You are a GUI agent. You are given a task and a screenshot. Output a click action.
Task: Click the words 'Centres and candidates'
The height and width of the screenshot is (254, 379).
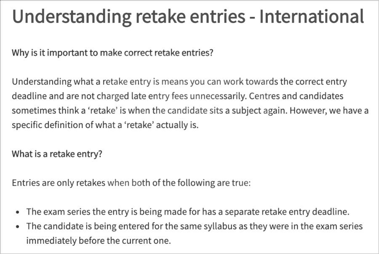[296, 96]
